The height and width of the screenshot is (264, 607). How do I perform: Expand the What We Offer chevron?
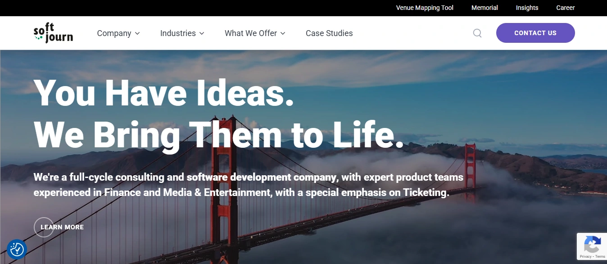point(283,33)
